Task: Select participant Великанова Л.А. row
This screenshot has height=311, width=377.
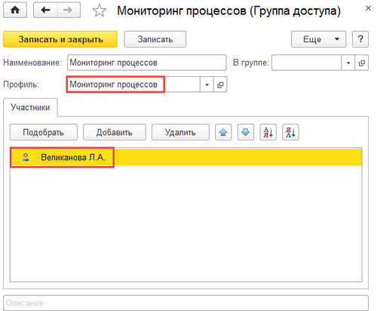Action: coord(186,157)
